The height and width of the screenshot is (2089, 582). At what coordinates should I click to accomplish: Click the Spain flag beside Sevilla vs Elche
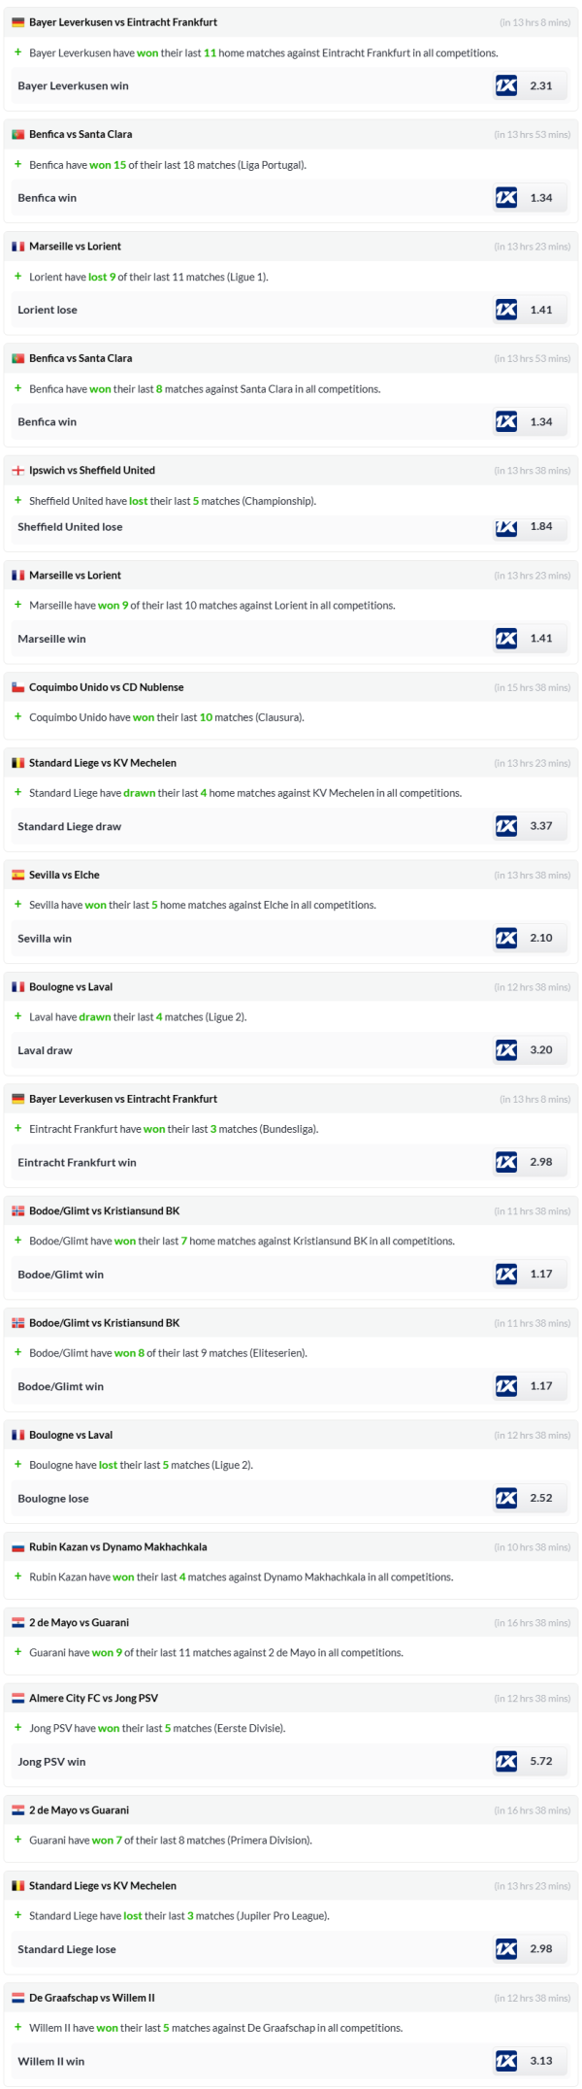pos(17,875)
